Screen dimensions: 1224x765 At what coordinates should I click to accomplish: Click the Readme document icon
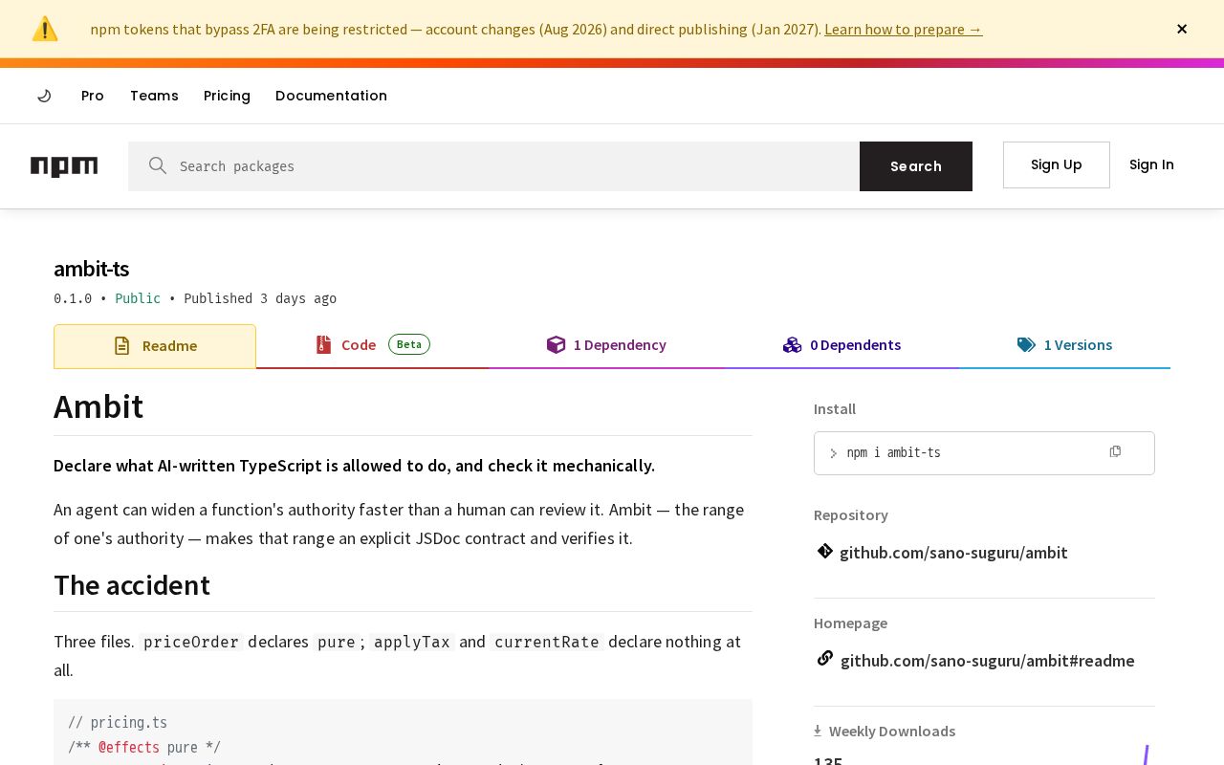(121, 346)
